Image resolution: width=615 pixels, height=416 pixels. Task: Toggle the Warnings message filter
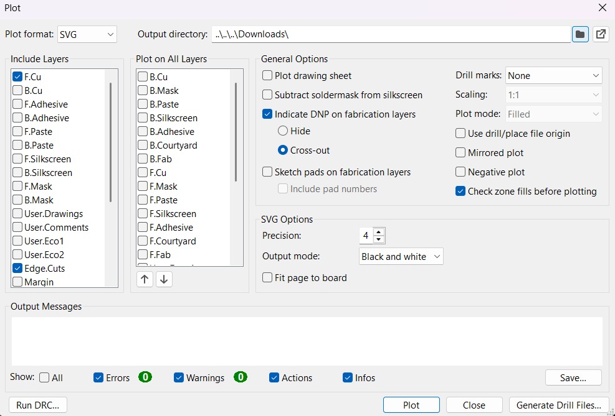pos(179,377)
